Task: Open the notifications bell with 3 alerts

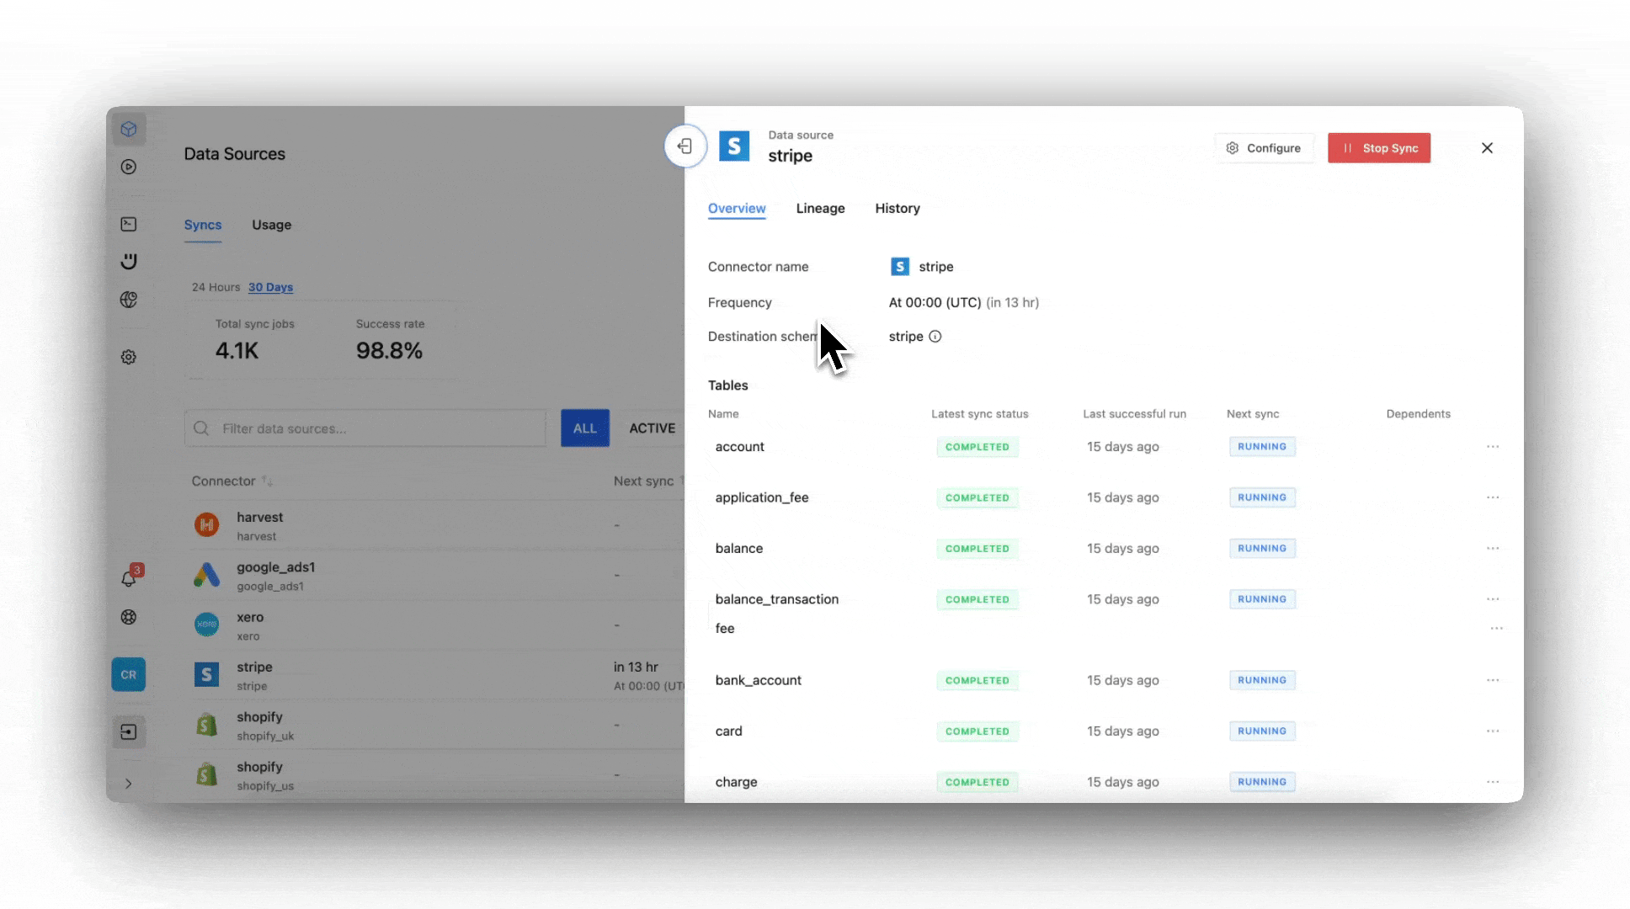Action: pos(129,577)
